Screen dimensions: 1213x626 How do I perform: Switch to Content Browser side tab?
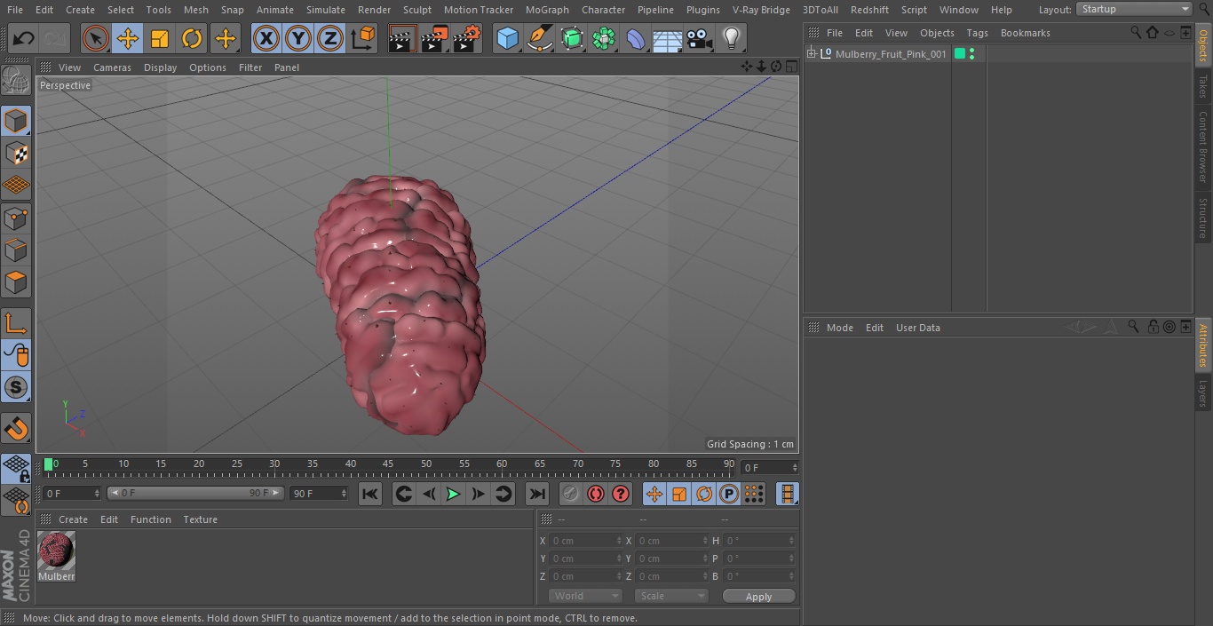[x=1203, y=146]
